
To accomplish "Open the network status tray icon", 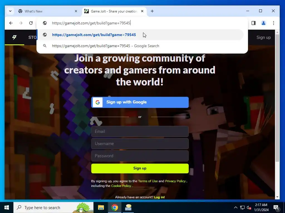I will (x=242, y=207).
